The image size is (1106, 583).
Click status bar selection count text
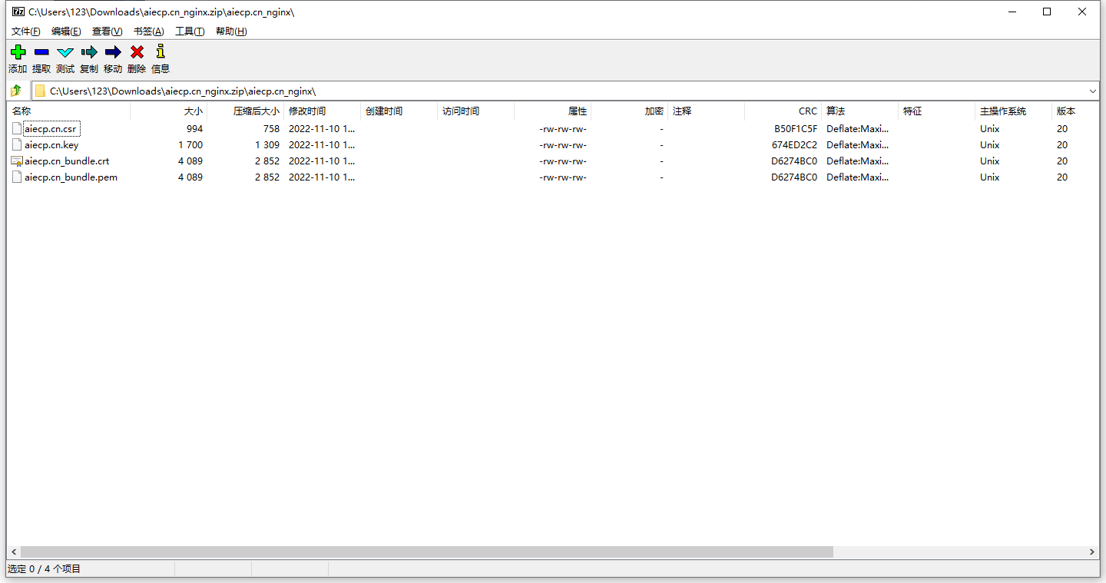coord(44,569)
